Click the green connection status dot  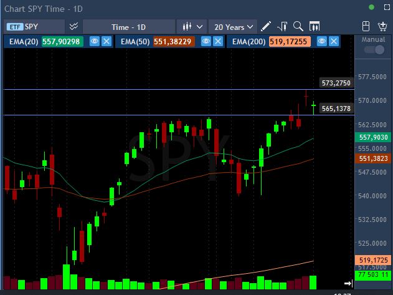[x=371, y=7]
